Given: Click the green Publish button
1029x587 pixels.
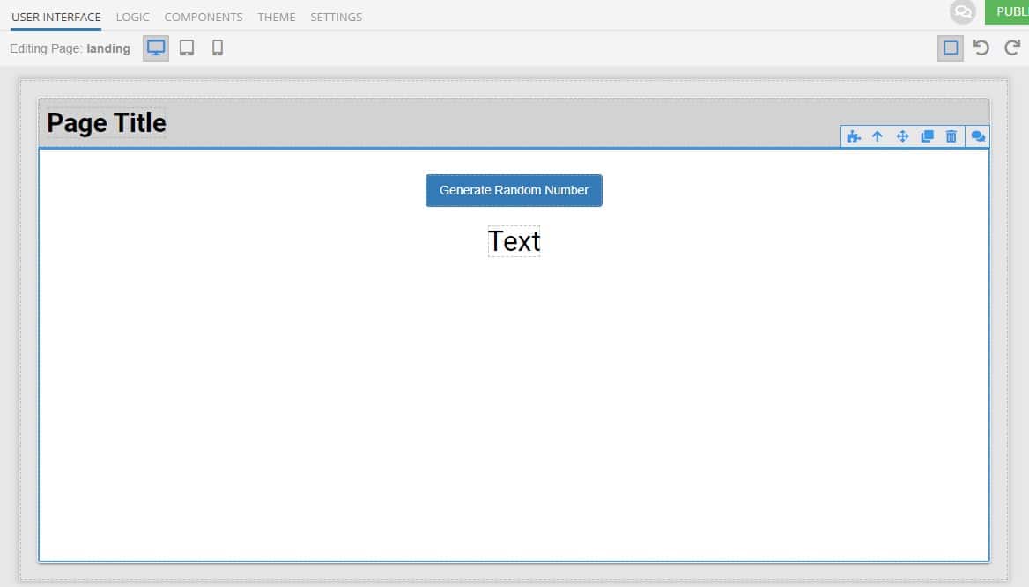Looking at the screenshot, I should tap(1007, 11).
